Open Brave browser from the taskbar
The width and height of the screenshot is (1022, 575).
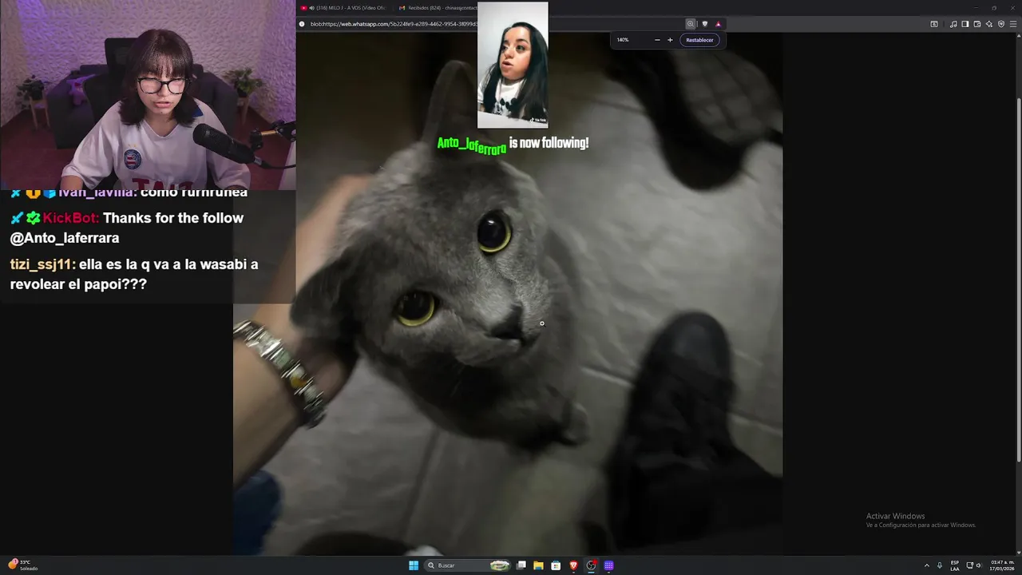573,565
